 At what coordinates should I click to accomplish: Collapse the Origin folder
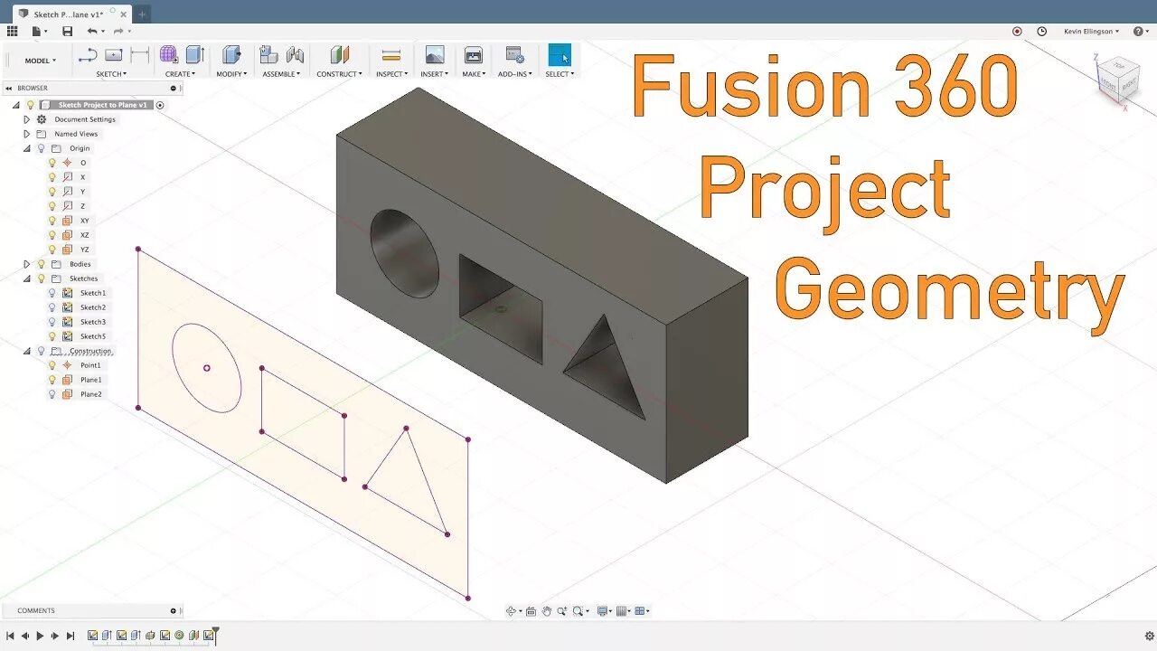pos(26,148)
